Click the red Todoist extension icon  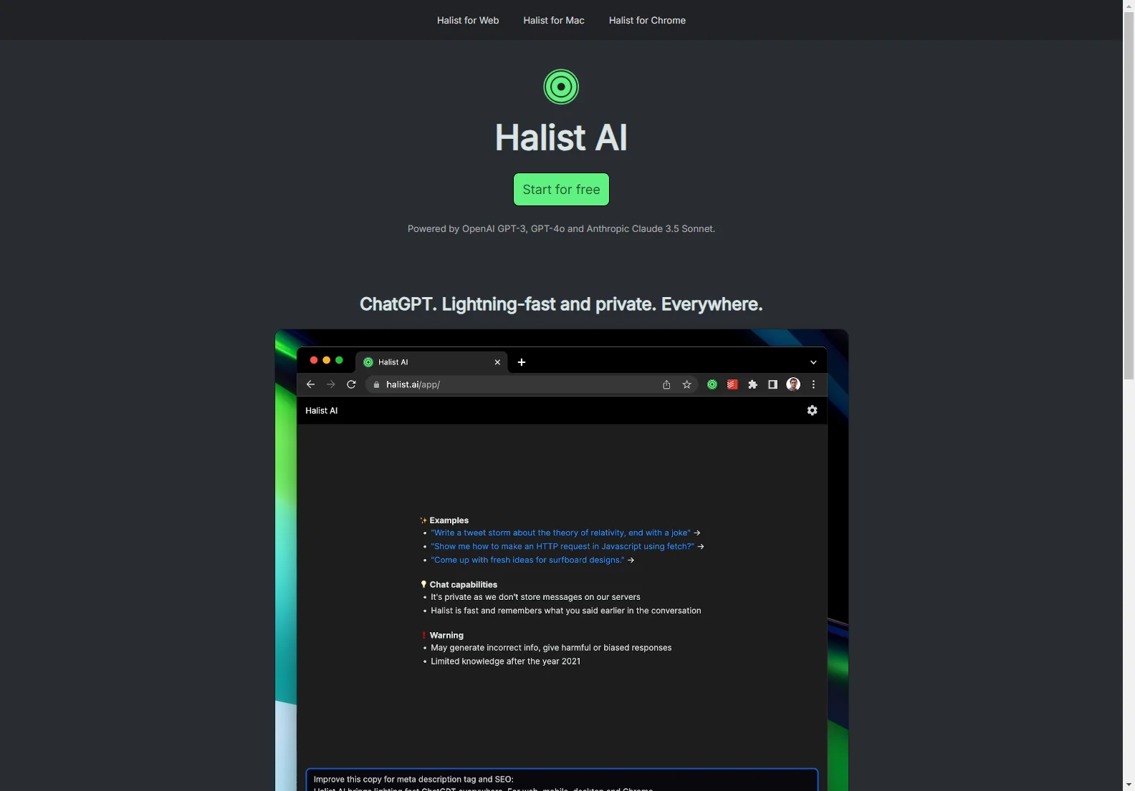point(732,384)
